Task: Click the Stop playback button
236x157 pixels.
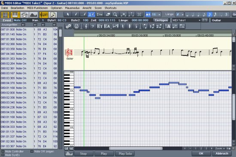Action: click(83, 154)
